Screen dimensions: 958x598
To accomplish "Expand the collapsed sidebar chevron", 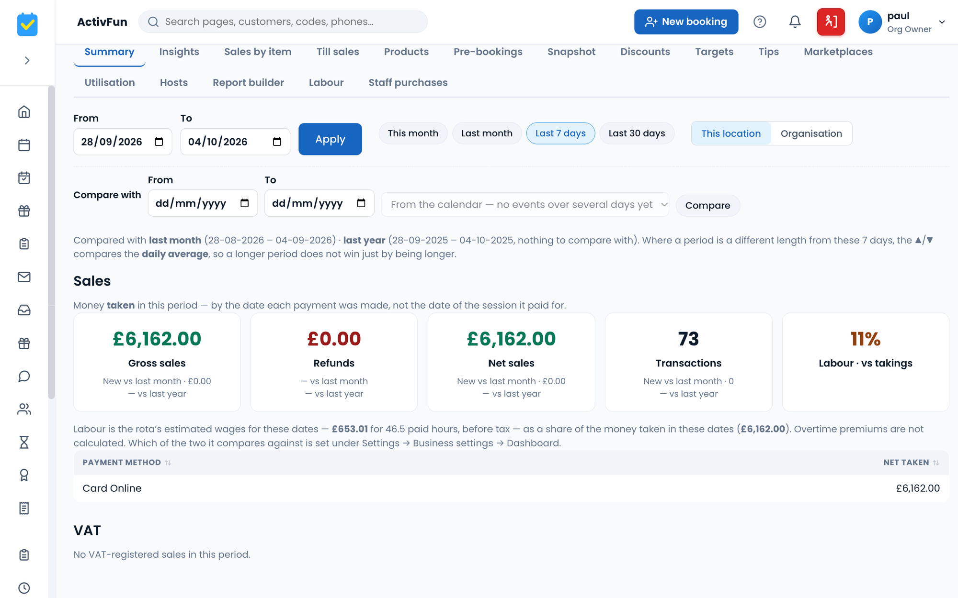I will (x=27, y=60).
